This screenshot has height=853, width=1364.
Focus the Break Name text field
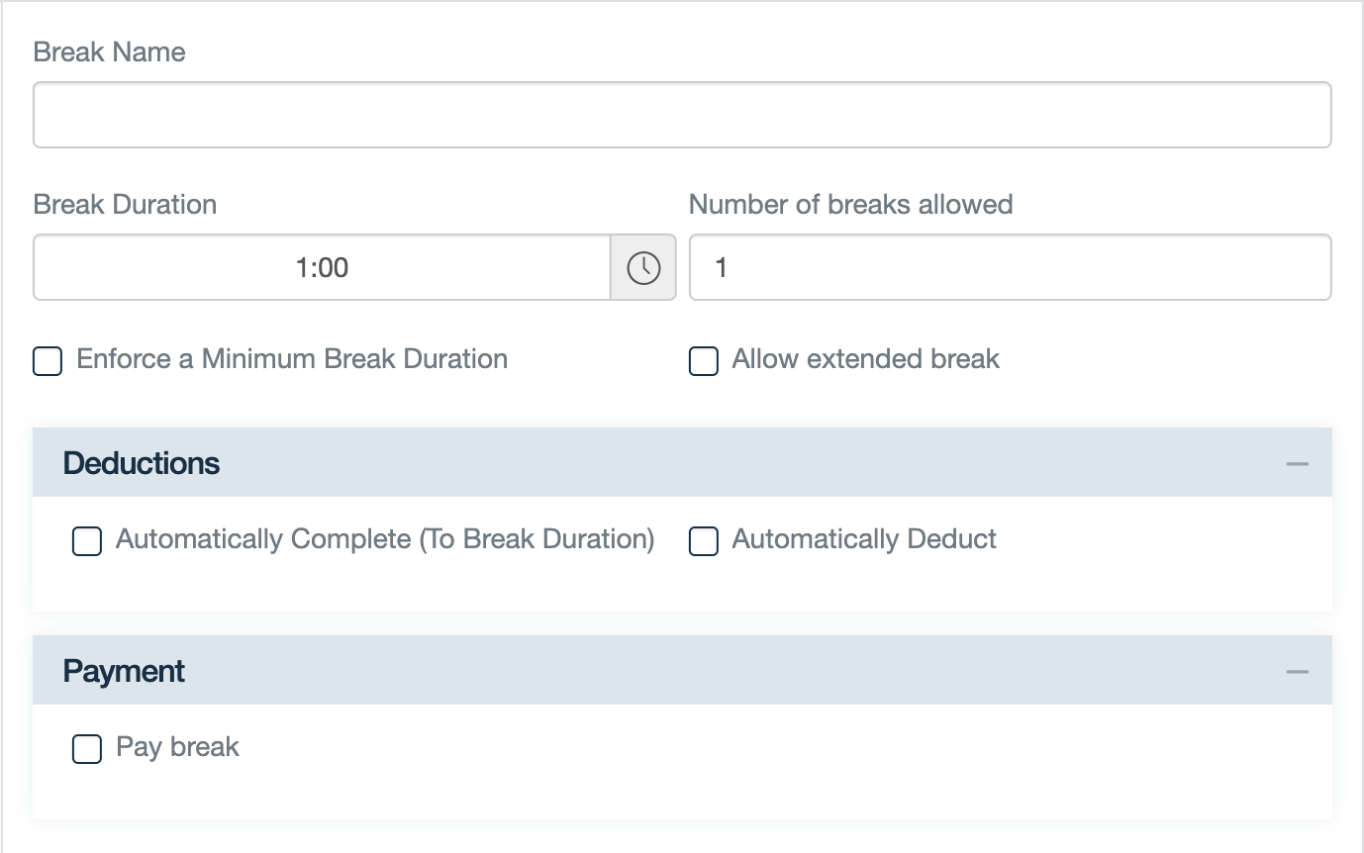(x=681, y=115)
